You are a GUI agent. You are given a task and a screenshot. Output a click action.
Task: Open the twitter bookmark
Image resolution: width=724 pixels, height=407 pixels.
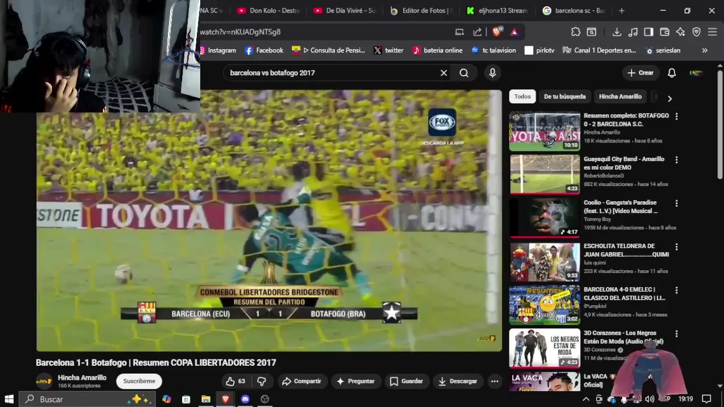389,50
